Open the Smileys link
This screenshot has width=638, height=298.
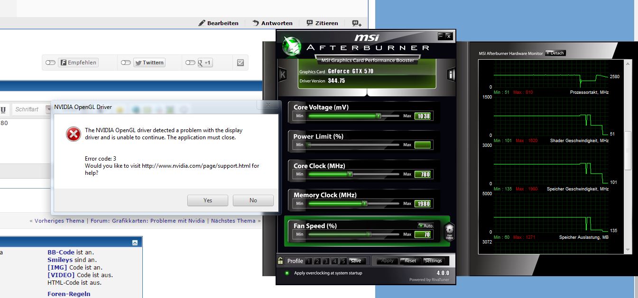pos(61,260)
